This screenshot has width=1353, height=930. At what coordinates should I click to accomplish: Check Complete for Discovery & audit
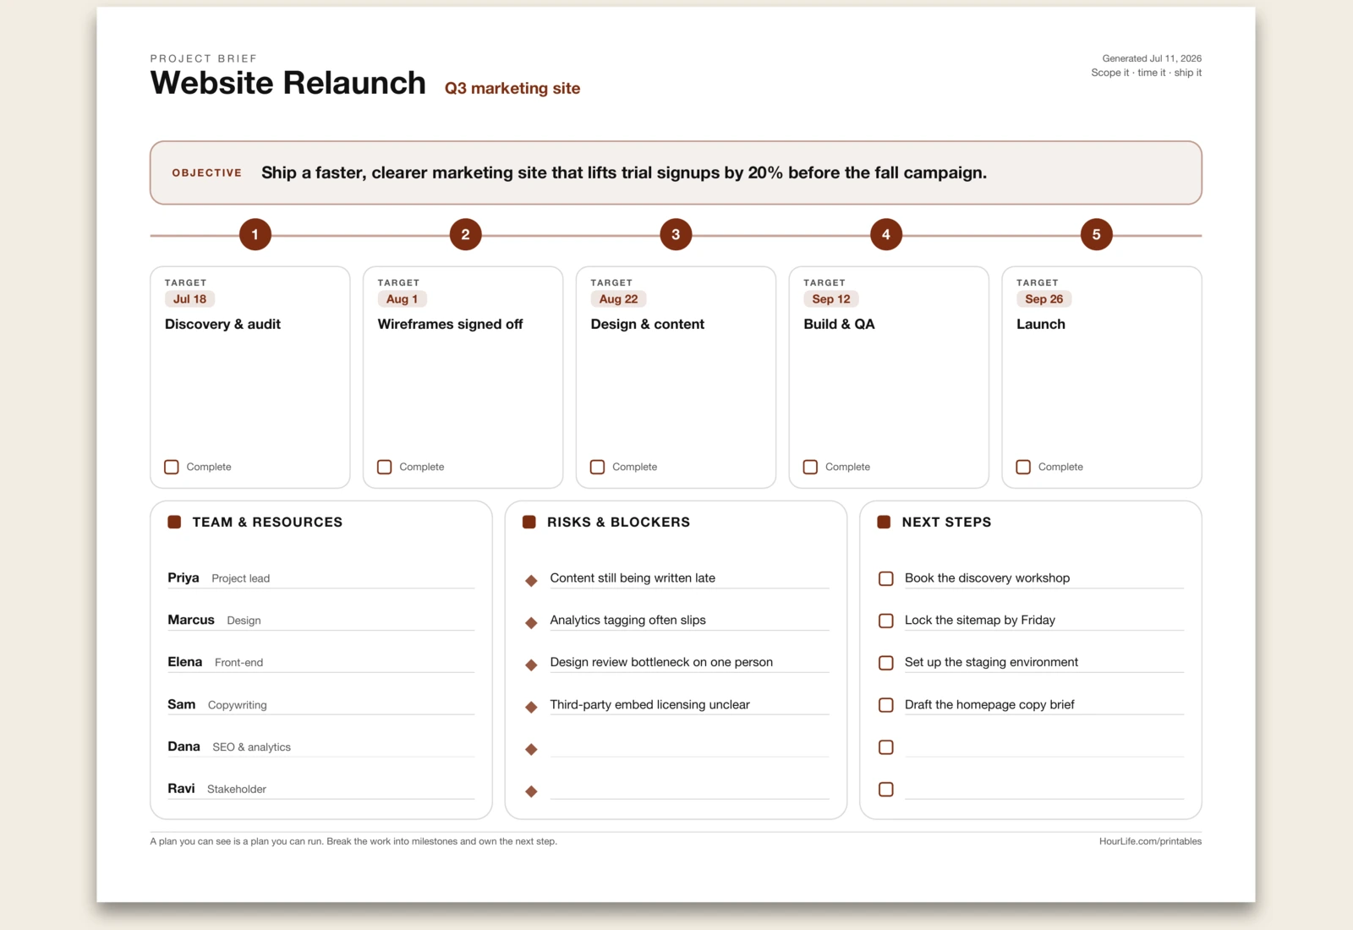pos(172,467)
